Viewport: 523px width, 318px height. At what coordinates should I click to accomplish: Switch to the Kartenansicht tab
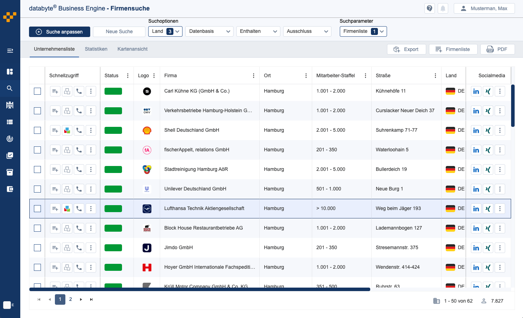(x=132, y=49)
